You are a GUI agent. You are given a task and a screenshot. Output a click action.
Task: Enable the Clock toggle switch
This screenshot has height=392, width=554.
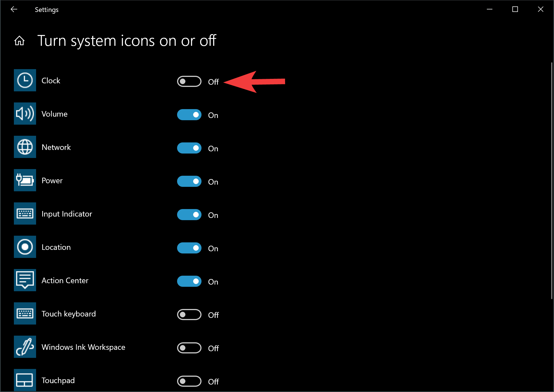189,81
